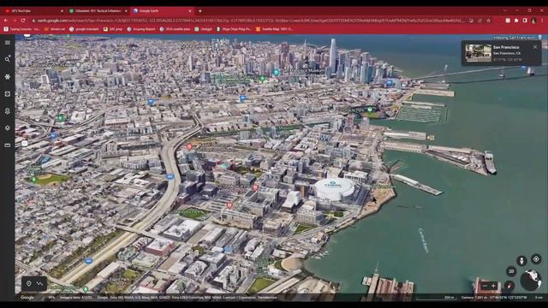The width and height of the screenshot is (548, 308).
Task: Reset orientation with the compass
Action: [x=509, y=286]
